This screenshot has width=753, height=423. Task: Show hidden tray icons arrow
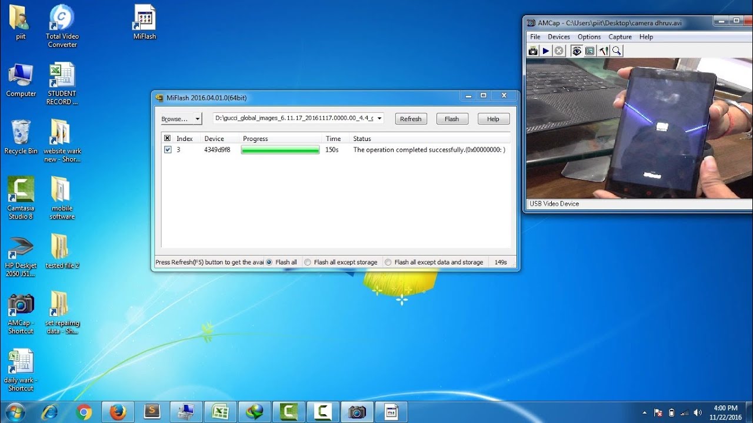[644, 412]
